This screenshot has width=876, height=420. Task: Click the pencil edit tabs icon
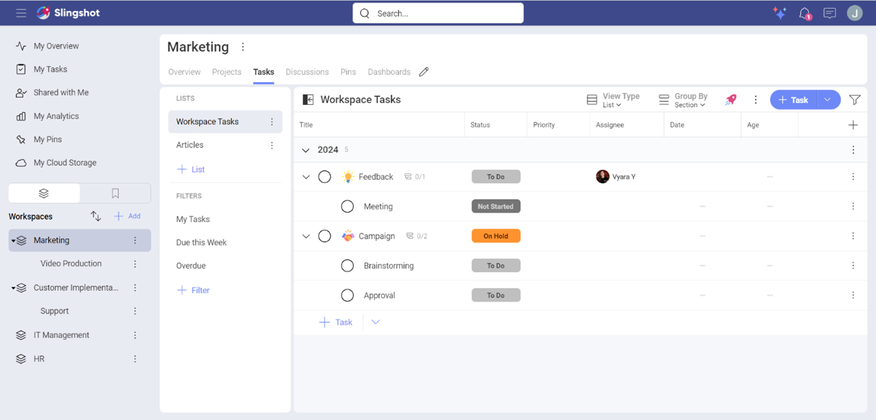424,72
